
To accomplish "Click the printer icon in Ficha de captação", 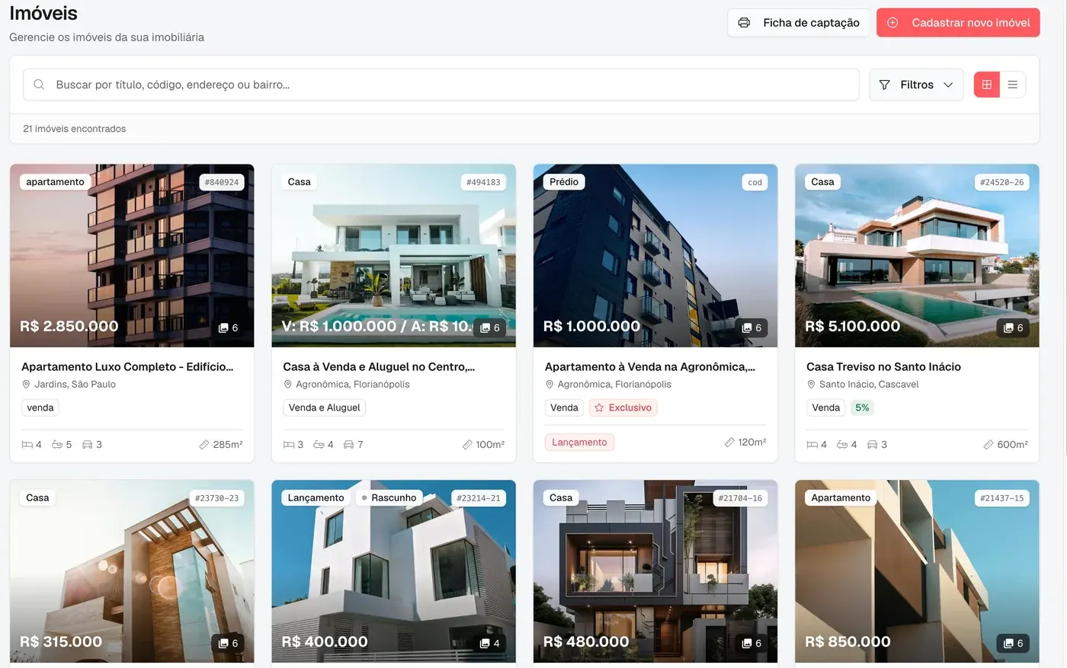I will pyautogui.click(x=745, y=23).
